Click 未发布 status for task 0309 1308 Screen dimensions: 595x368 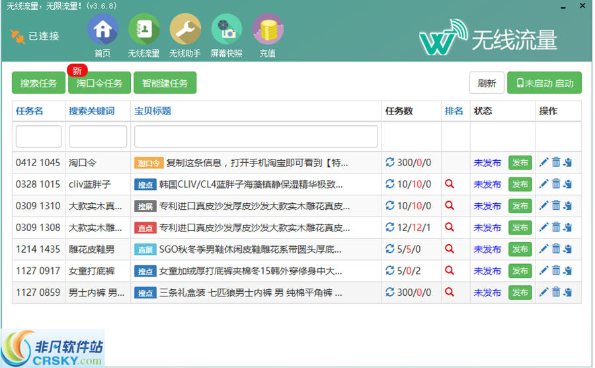pos(487,228)
